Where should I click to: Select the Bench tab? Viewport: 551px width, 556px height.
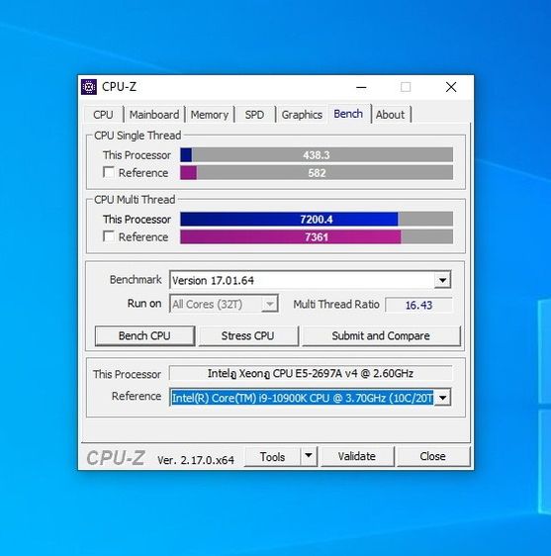tap(348, 114)
